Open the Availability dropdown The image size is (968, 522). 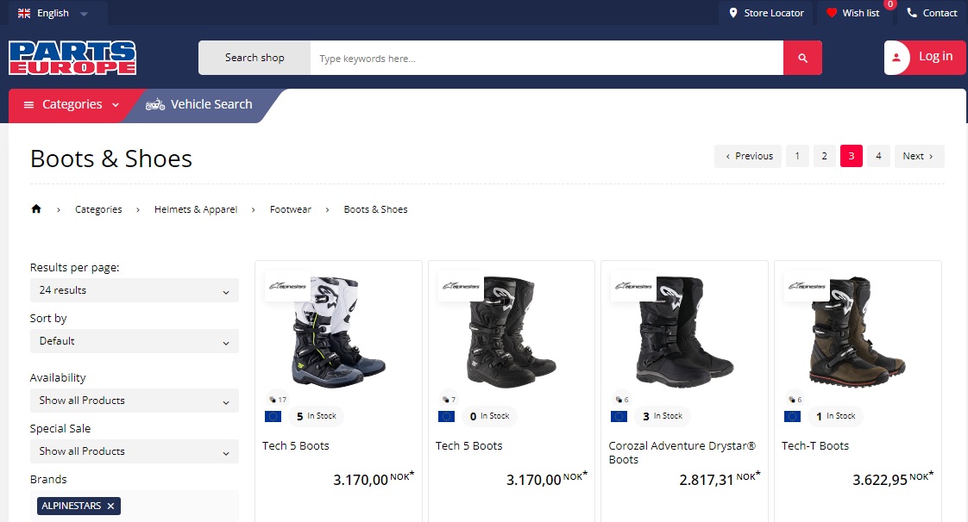[x=134, y=401]
